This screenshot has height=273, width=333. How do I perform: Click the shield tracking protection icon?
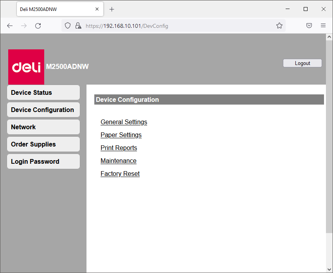pyautogui.click(x=68, y=26)
